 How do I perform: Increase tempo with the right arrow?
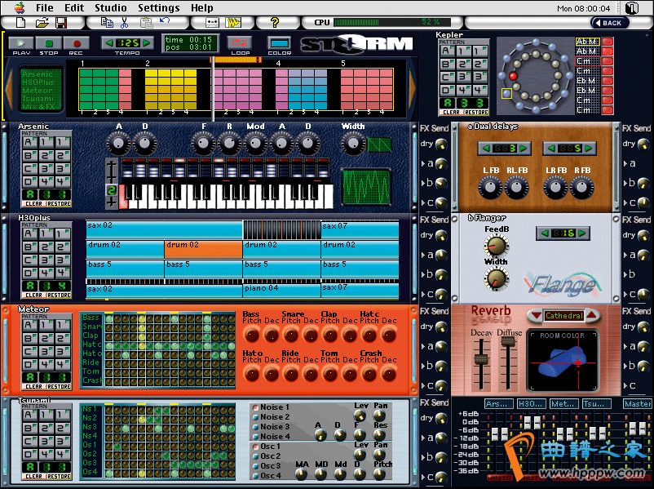(x=147, y=42)
